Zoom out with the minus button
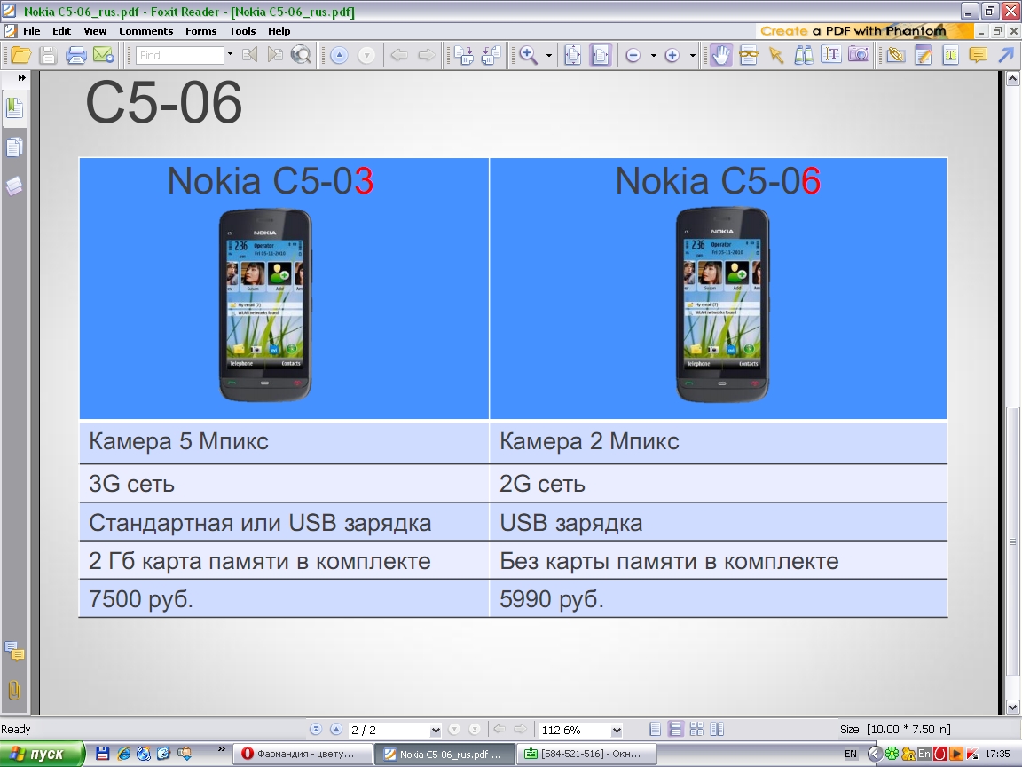This screenshot has width=1022, height=767. (x=633, y=55)
